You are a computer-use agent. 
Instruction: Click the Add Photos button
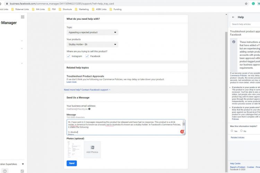click(x=92, y=150)
